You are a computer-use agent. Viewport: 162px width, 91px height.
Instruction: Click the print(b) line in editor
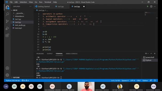47,50
